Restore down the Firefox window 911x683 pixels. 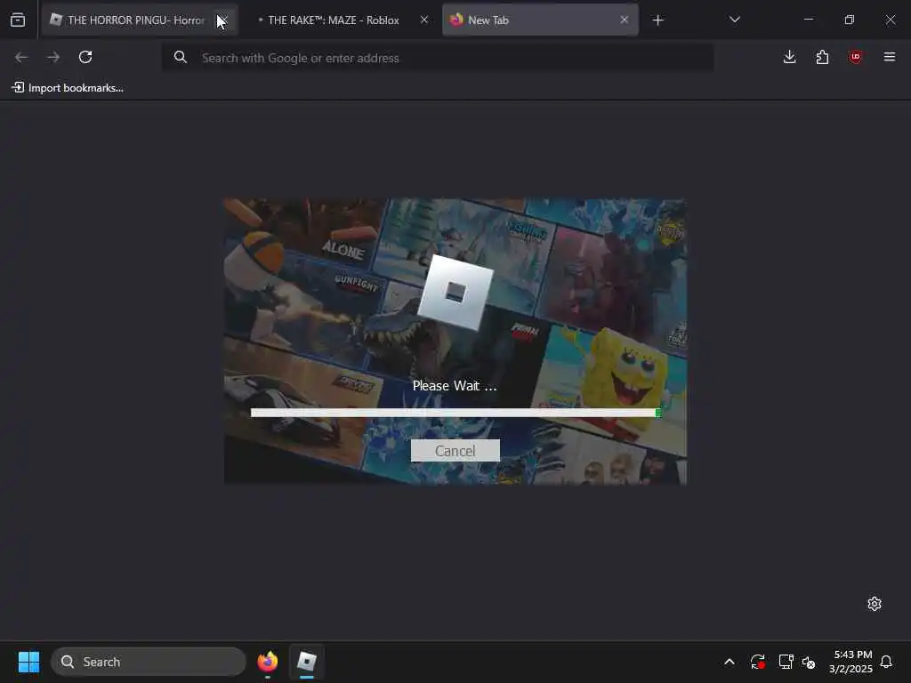coord(850,20)
